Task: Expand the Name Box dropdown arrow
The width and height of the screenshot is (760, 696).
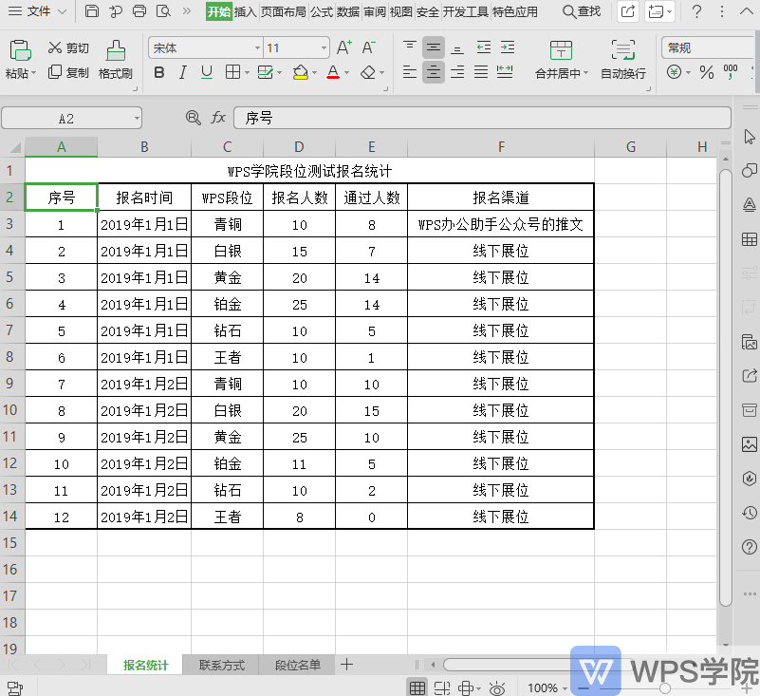Action: coord(137,119)
